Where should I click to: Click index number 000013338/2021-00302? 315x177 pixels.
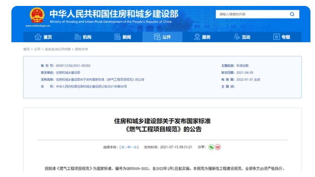tap(73, 66)
